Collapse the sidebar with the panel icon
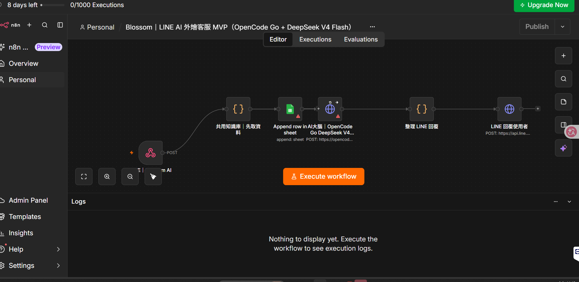The image size is (579, 282). (60, 25)
